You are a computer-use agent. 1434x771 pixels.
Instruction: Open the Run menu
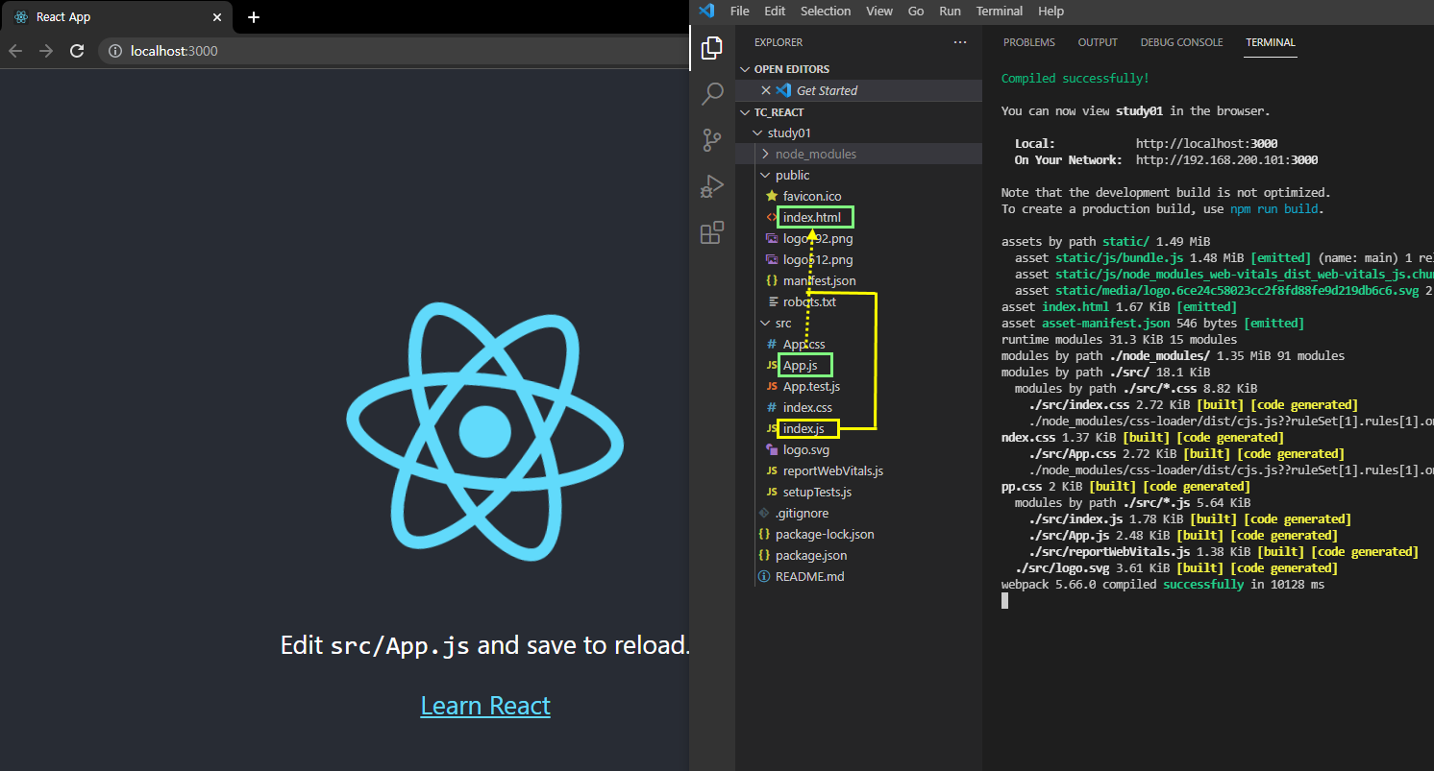pos(951,11)
